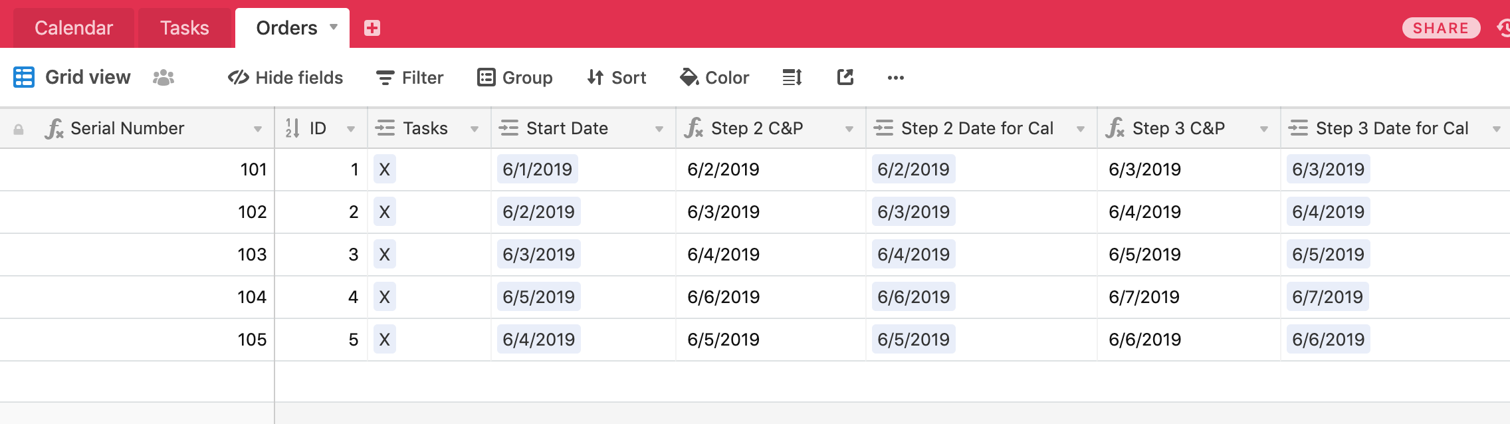Click the X linked task in row 3

click(384, 255)
